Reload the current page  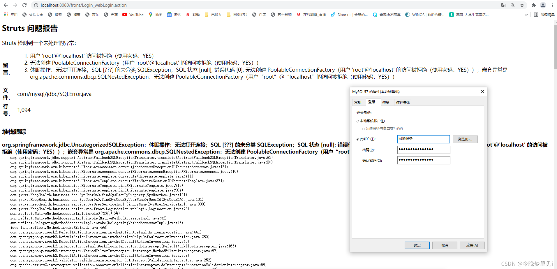[x=24, y=5]
